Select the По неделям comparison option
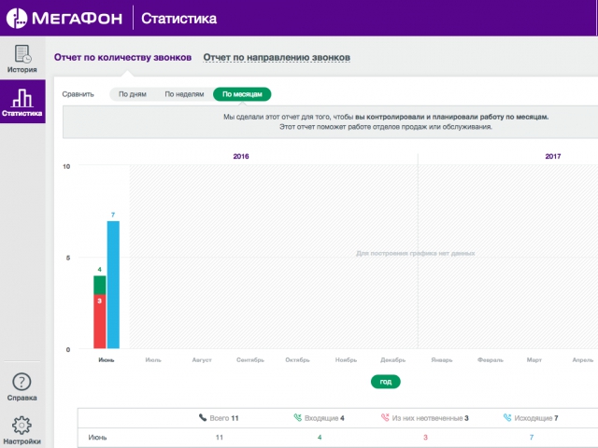Image resolution: width=598 pixels, height=448 pixels. [x=184, y=94]
